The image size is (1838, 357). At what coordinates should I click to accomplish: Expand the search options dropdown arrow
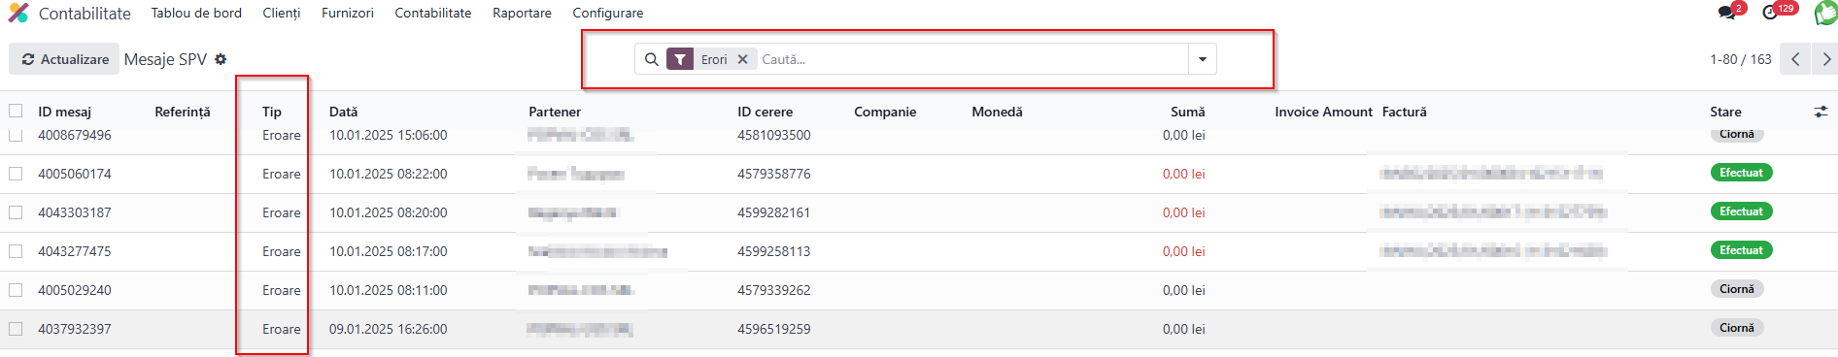coord(1203,59)
